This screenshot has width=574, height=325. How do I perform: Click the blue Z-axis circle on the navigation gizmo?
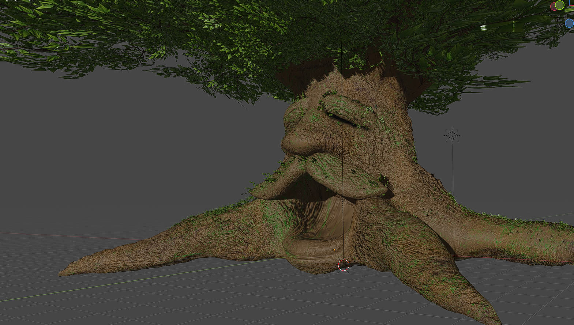pos(570,23)
